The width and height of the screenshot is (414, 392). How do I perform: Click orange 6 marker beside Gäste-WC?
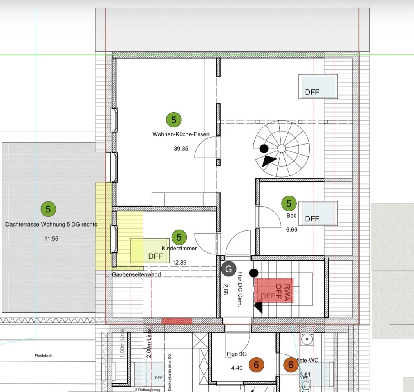coord(291,365)
